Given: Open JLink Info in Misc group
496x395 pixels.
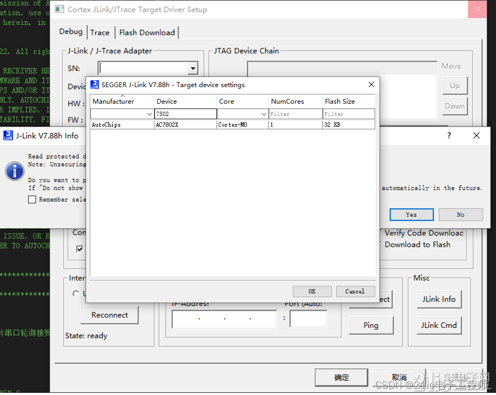Looking at the screenshot, I should click(439, 299).
